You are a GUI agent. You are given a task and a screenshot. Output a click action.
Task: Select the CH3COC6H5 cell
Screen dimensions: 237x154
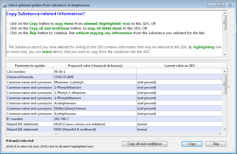click(95, 77)
